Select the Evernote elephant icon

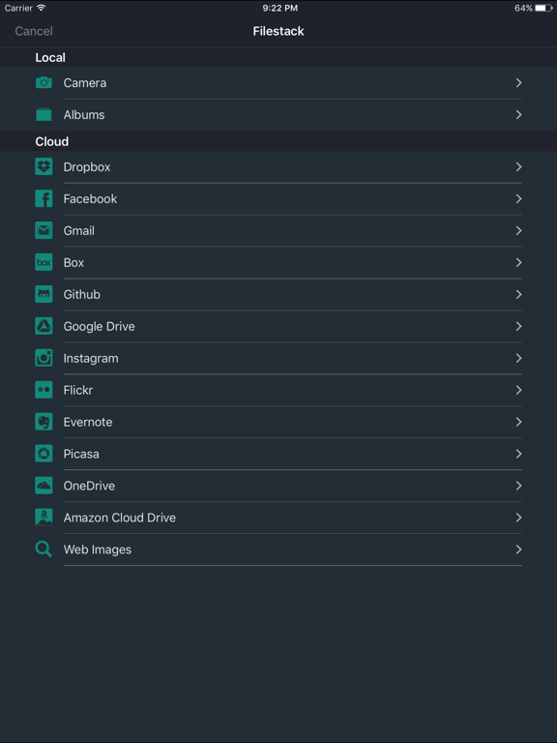coord(44,421)
